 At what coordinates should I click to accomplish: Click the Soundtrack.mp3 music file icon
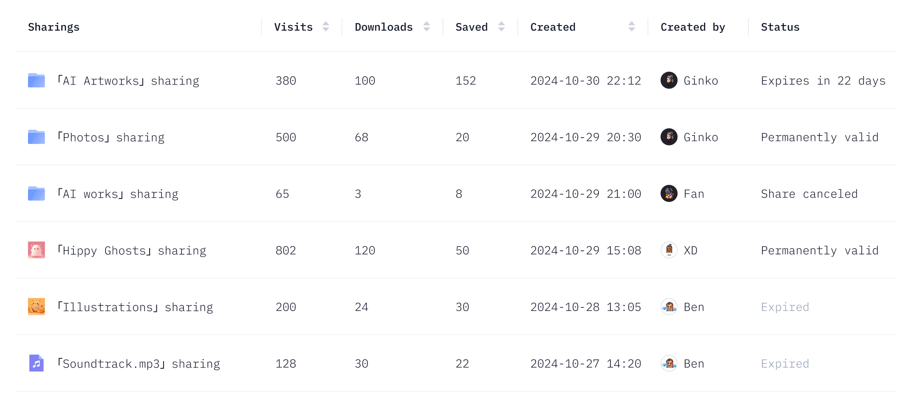coord(36,363)
